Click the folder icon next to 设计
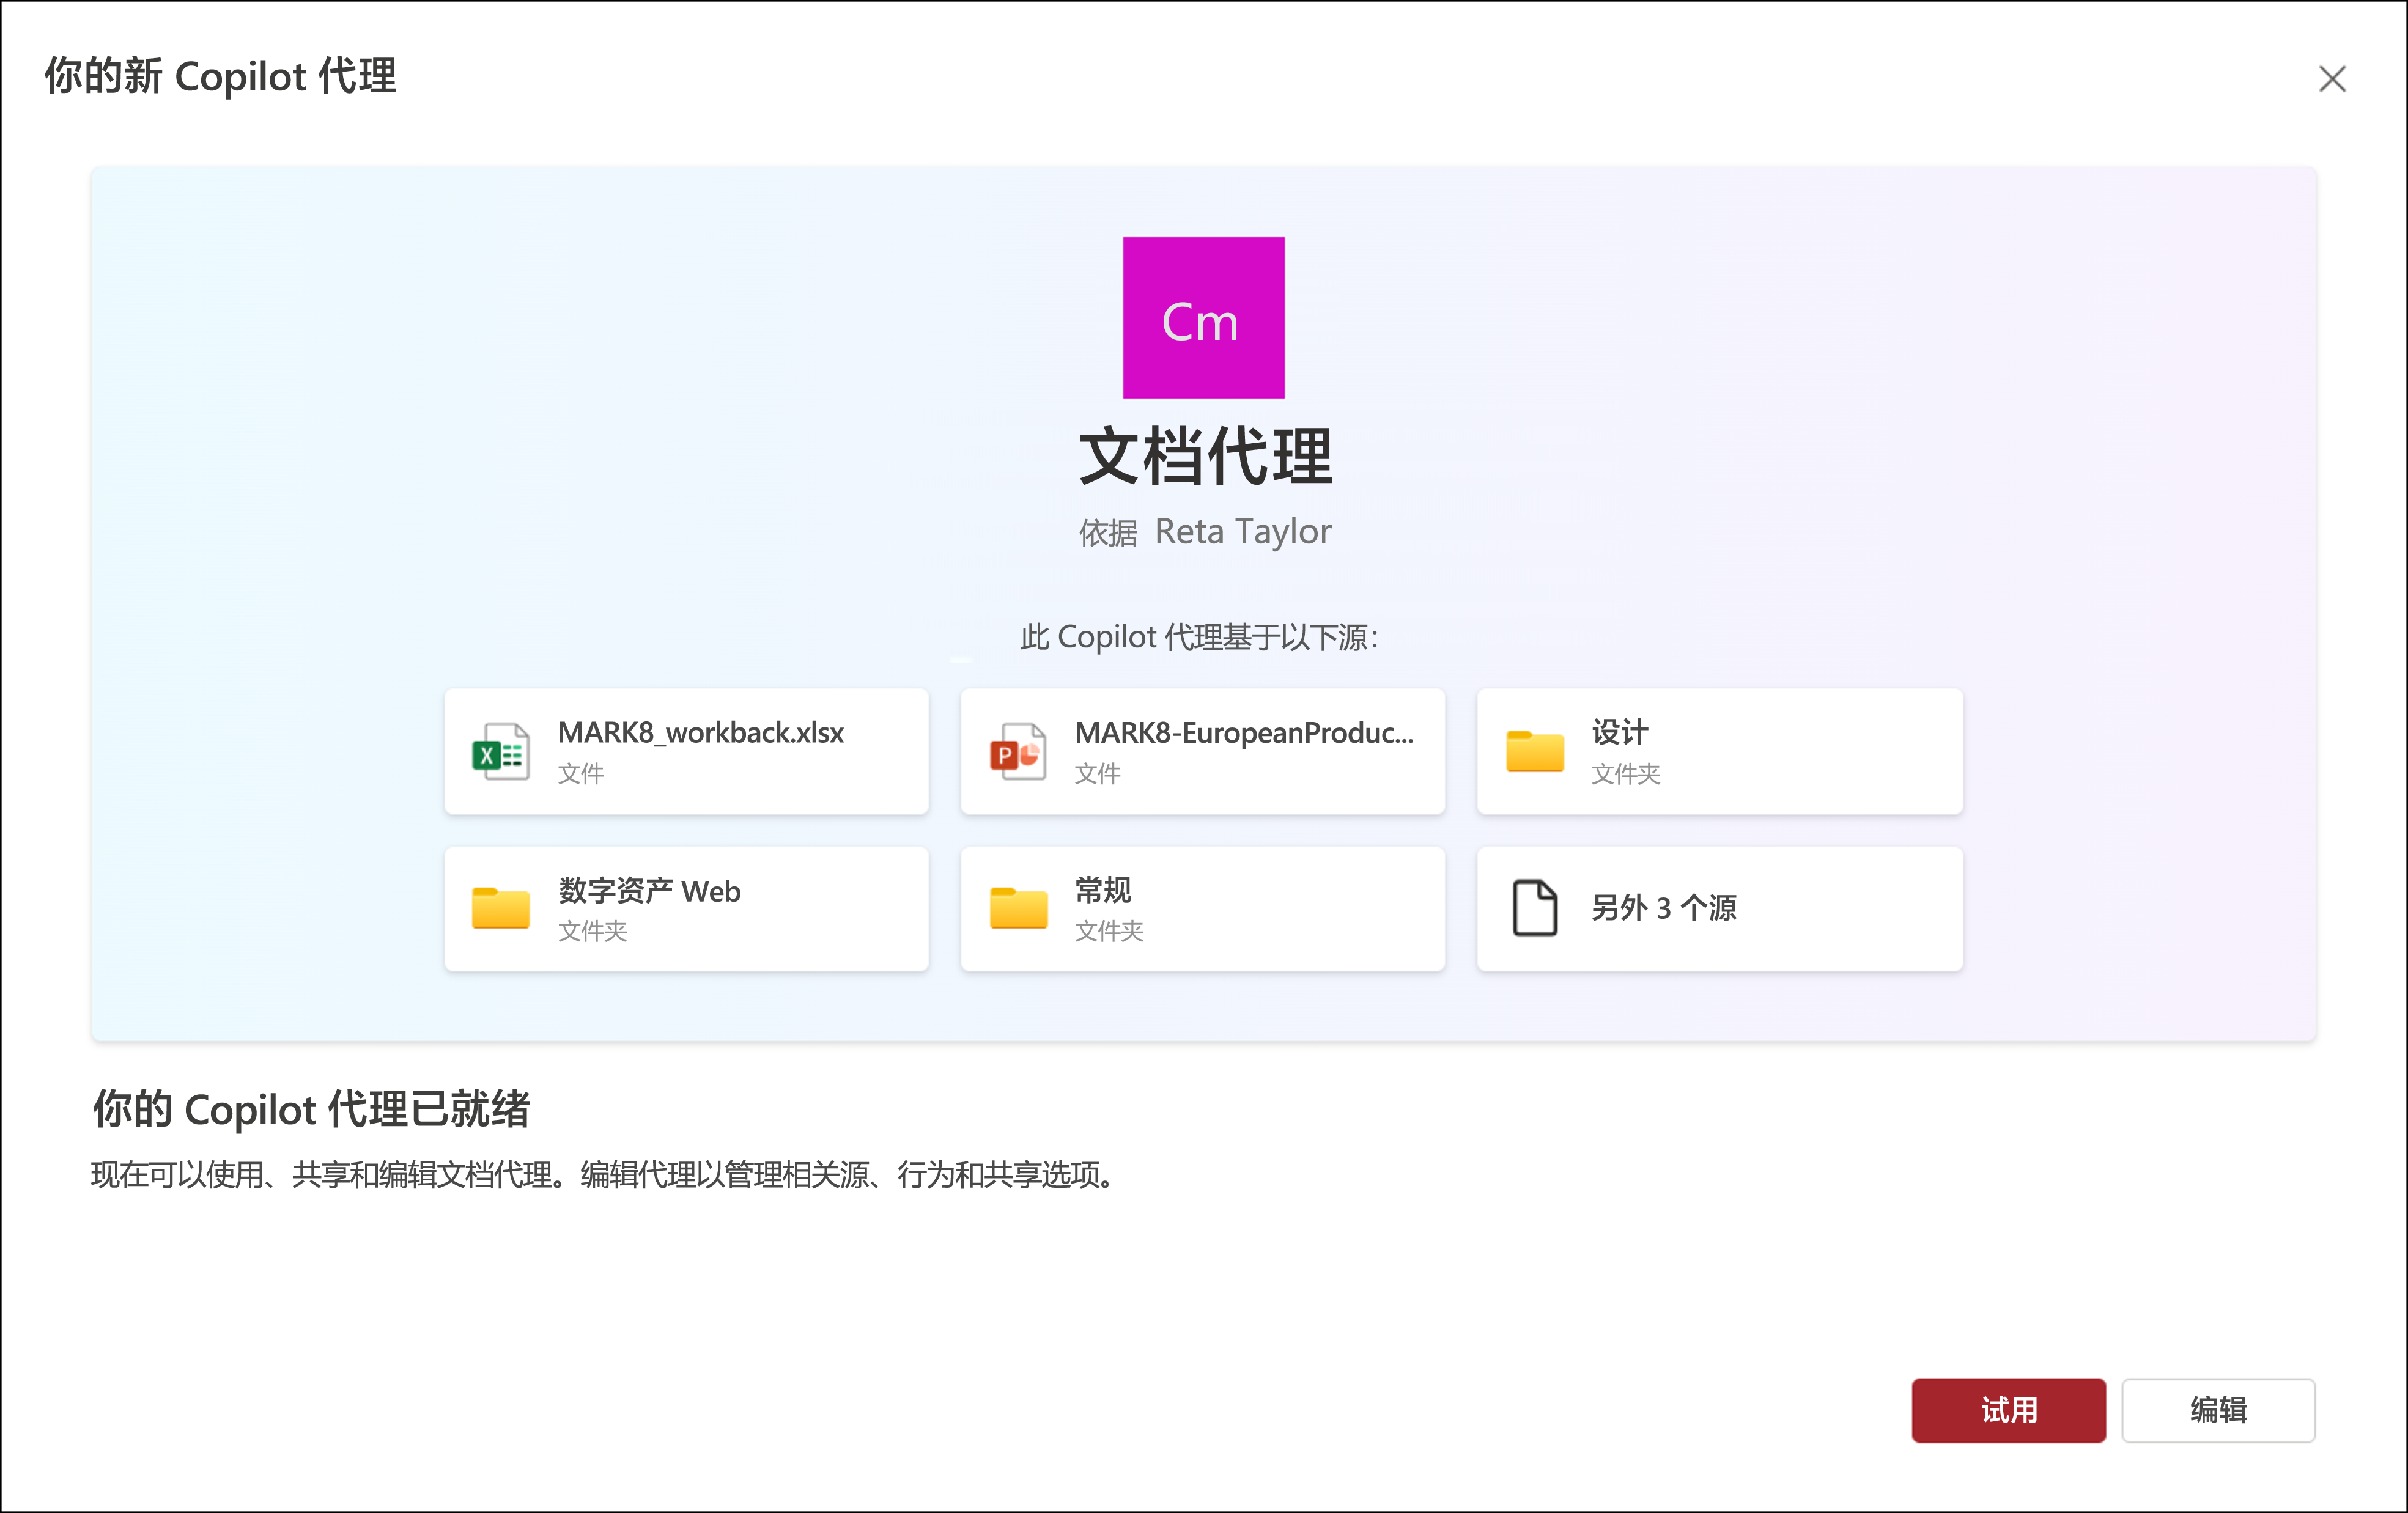 1534,751
